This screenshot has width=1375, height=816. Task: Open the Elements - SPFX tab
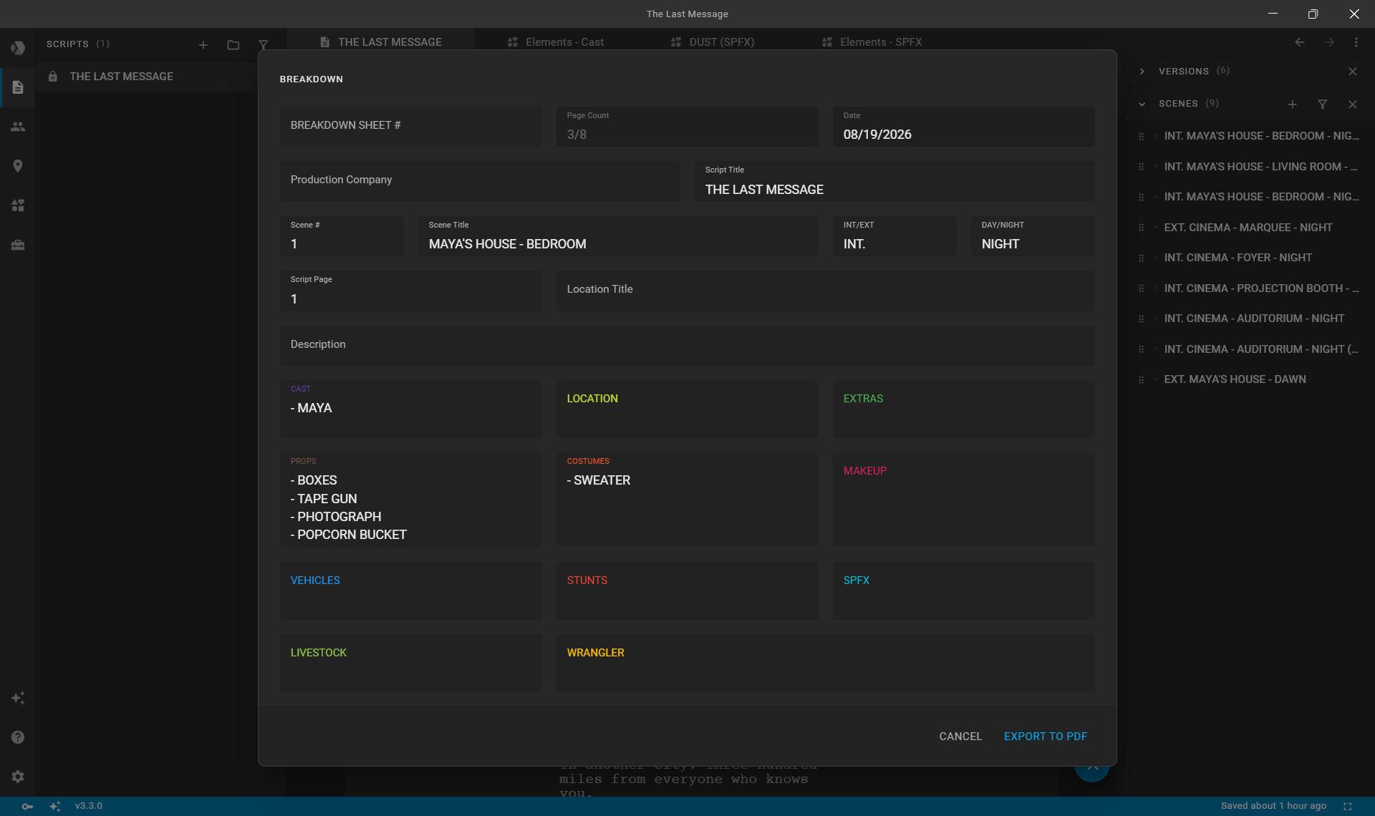point(872,42)
